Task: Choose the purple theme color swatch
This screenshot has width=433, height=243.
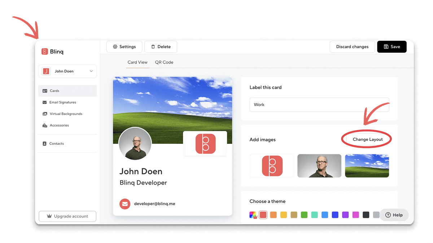Action: [345, 215]
